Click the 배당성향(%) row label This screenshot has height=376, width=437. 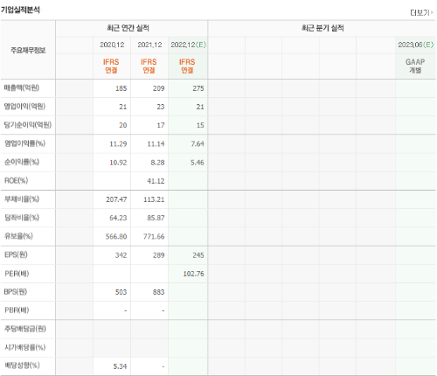22,366
